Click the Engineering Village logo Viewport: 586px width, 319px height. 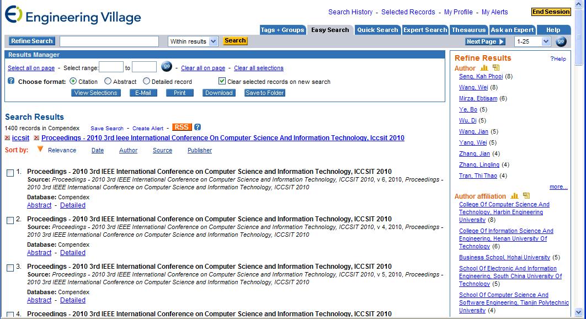pyautogui.click(x=73, y=15)
